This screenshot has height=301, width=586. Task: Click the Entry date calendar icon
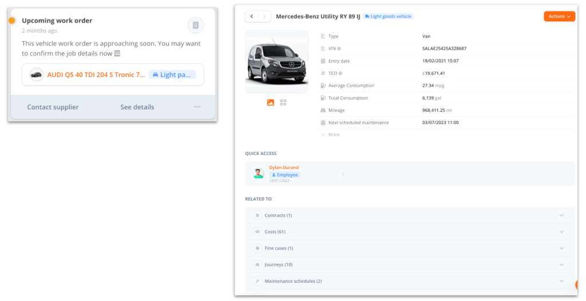click(x=323, y=61)
